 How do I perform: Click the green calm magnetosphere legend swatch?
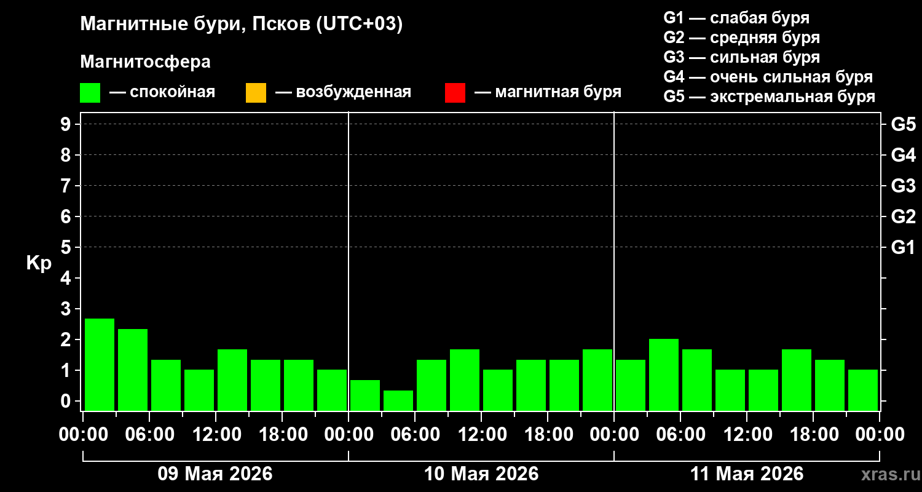point(90,93)
